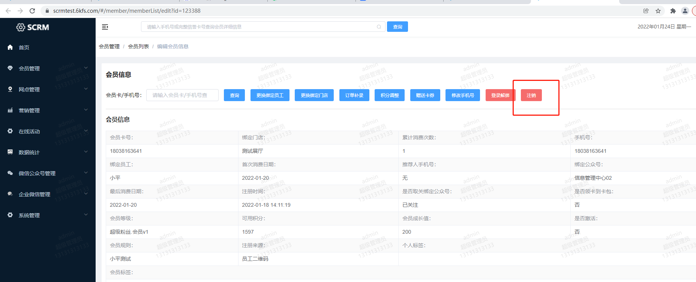Click the gear icon beside 系统管理

click(x=10, y=215)
